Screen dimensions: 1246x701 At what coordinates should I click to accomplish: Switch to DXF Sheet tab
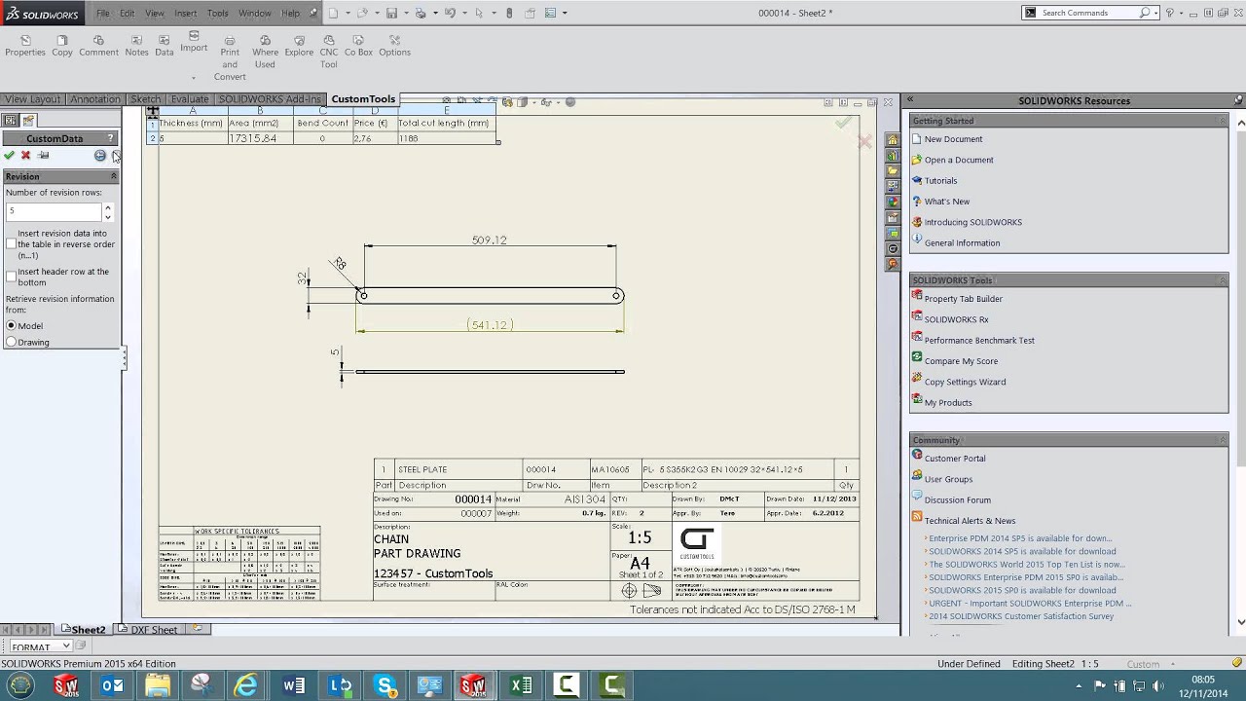(x=155, y=630)
